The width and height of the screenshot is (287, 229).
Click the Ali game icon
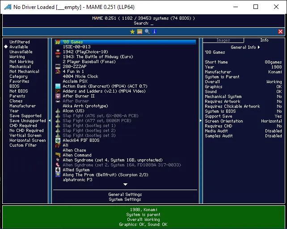coord(58,145)
